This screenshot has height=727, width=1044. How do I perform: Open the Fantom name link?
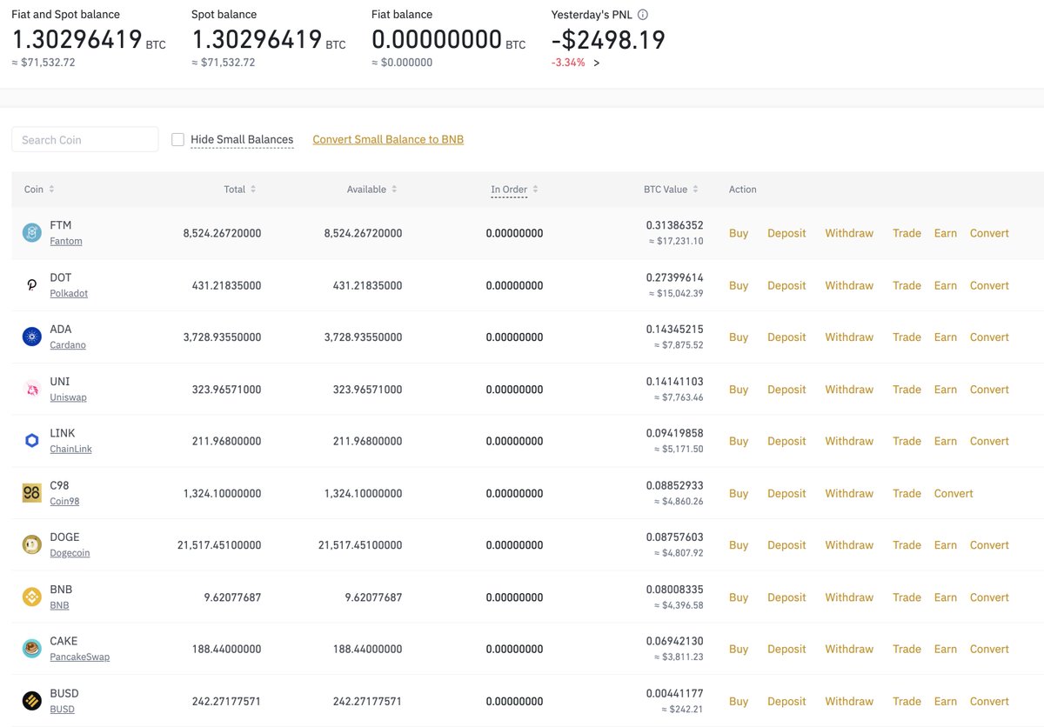click(x=66, y=241)
